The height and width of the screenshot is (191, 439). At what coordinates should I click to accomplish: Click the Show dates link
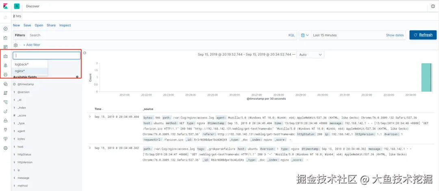pos(395,36)
